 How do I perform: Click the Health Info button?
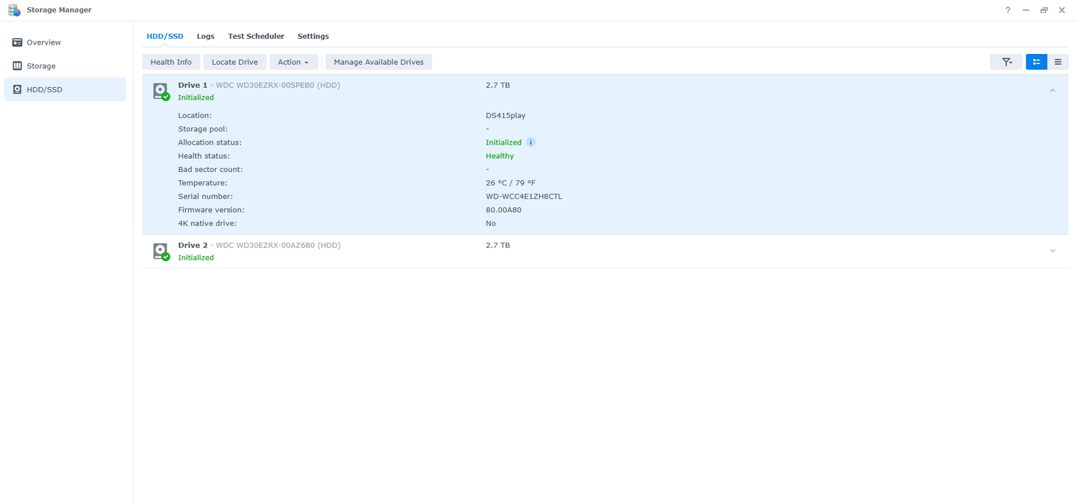[x=171, y=62]
